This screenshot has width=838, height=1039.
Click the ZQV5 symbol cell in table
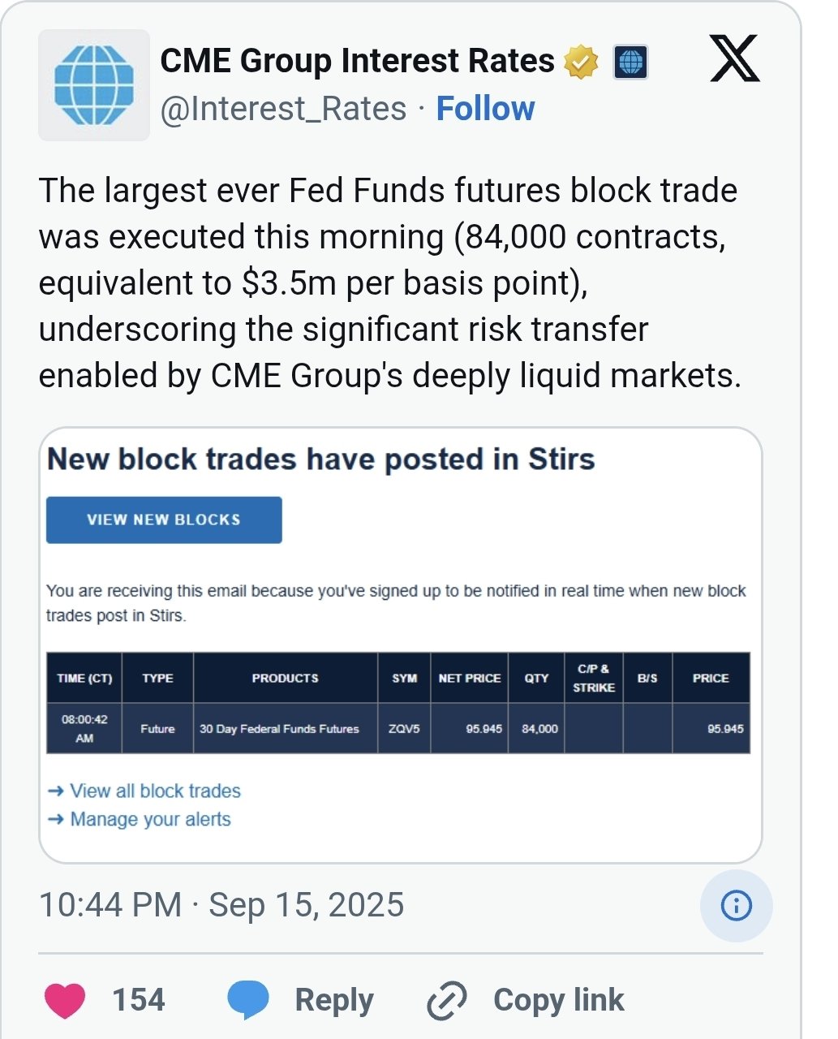tap(404, 728)
